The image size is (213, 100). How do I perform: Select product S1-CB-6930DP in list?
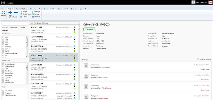click(x=53, y=96)
